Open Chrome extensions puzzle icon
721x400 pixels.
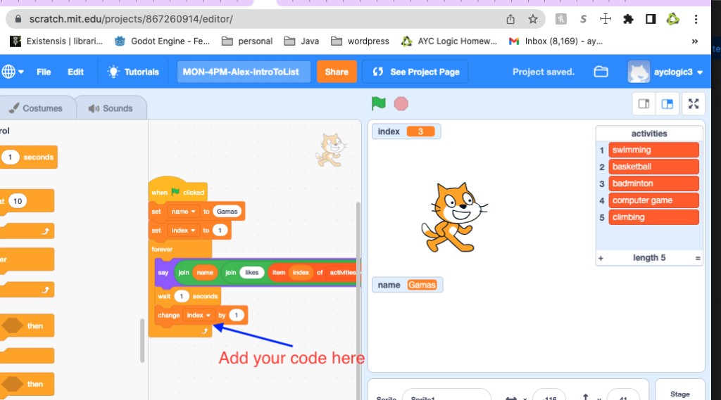point(628,19)
